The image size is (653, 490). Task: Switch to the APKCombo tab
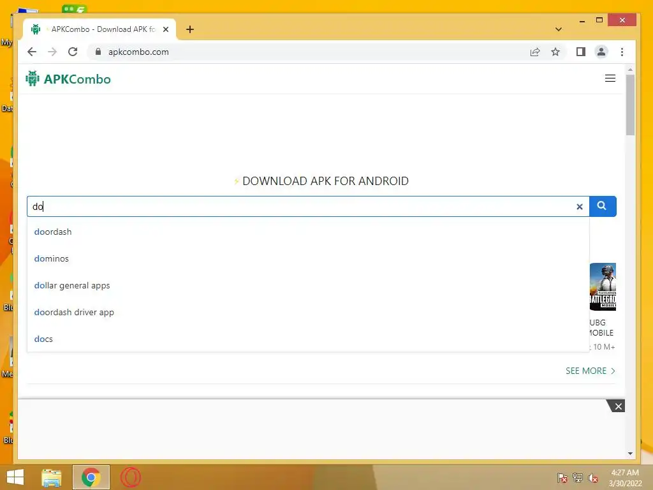coord(100,29)
